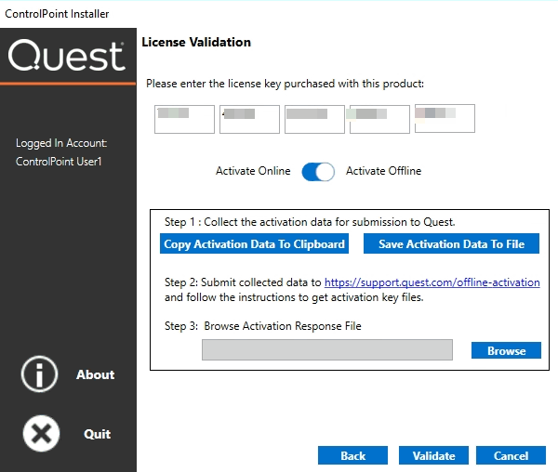This screenshot has height=472, width=558.
Task: Click the Quit X icon
Action: pos(40,434)
